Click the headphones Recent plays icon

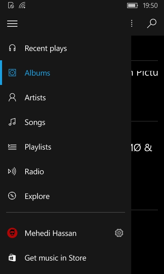click(x=12, y=48)
